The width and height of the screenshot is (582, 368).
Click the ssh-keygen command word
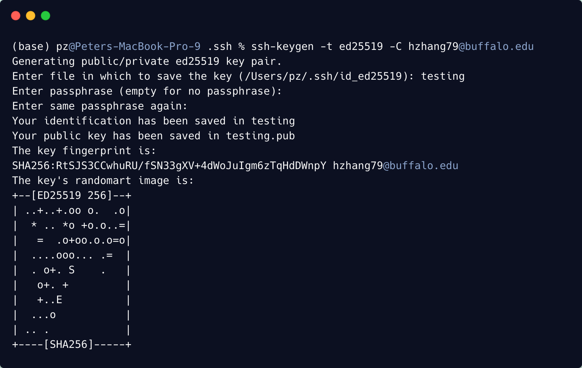[282, 47]
